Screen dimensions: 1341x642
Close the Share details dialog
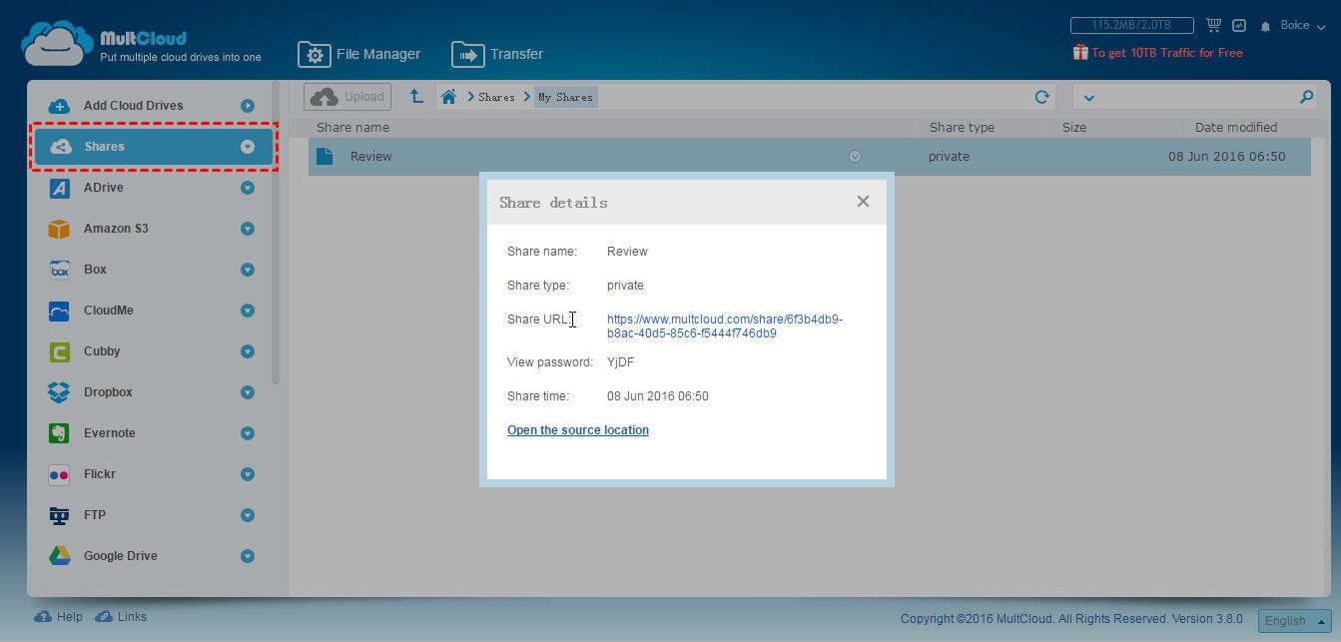863,202
